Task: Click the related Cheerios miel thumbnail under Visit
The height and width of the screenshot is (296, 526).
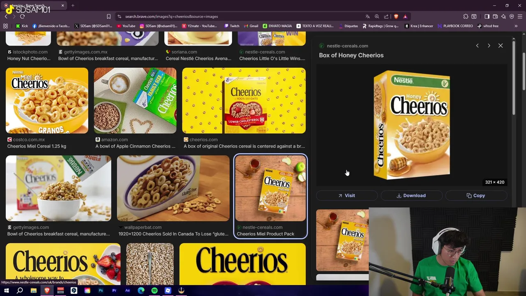Action: point(342,240)
